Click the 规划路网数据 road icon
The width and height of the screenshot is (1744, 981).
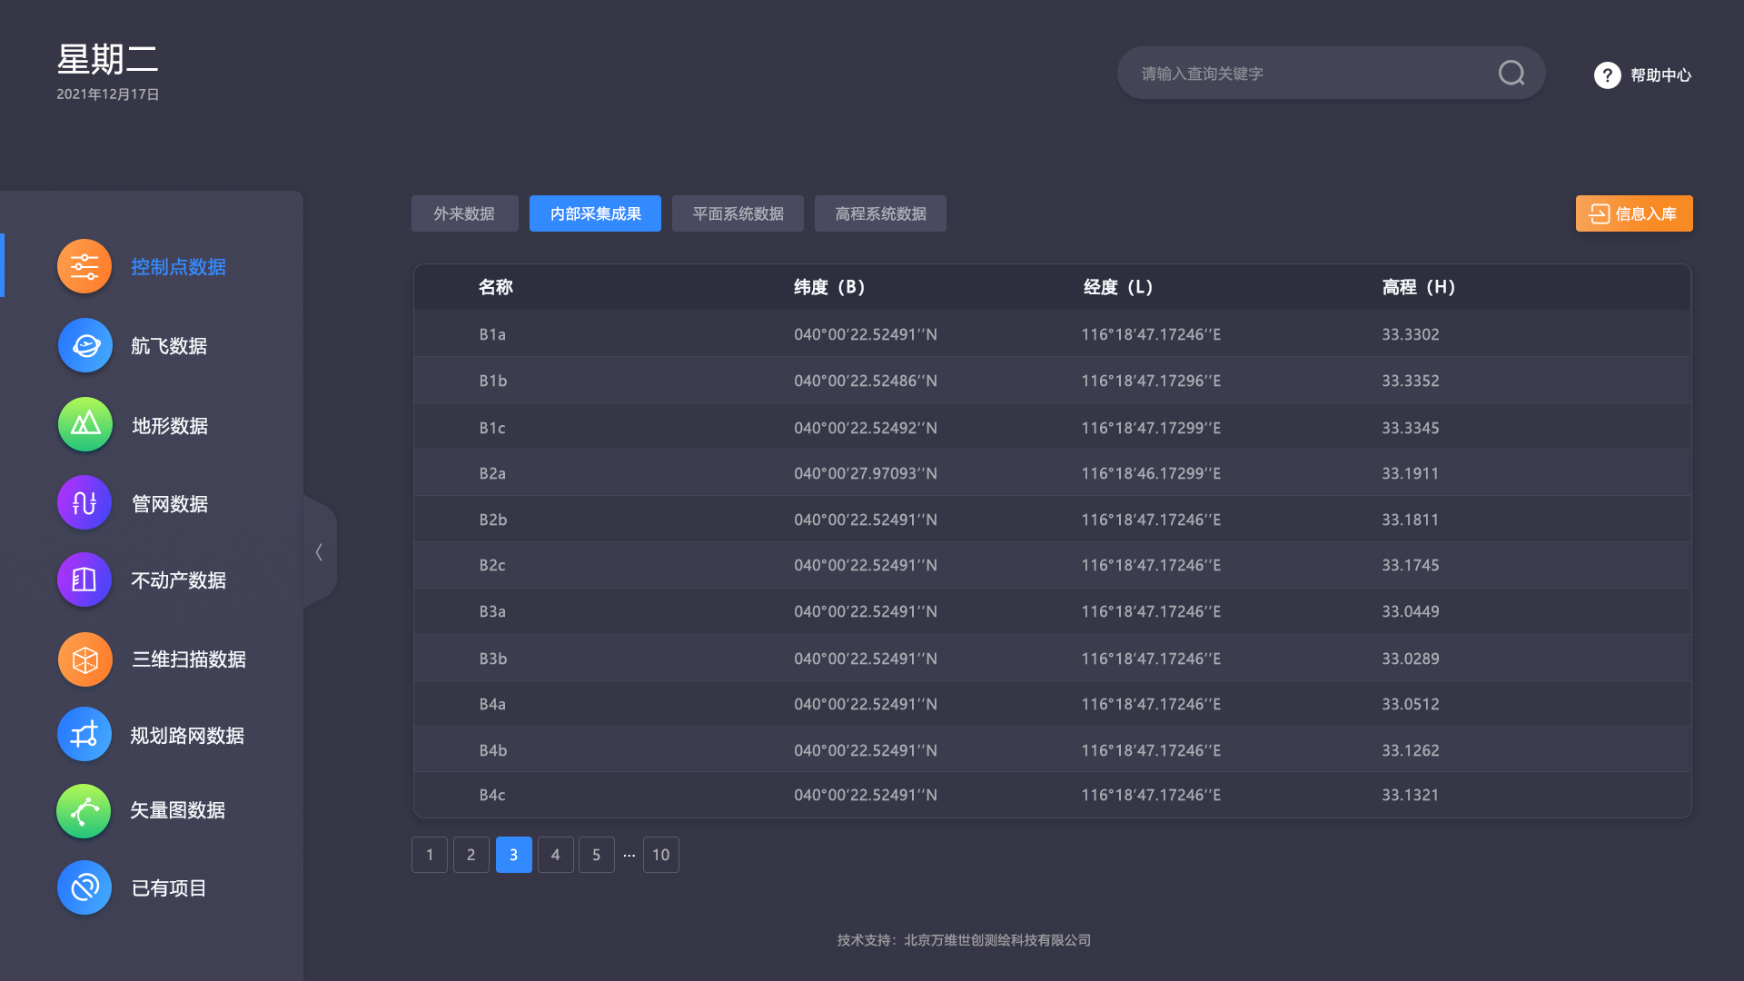(84, 734)
